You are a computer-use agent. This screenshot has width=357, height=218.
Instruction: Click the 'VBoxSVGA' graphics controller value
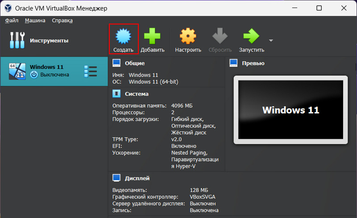click(203, 197)
